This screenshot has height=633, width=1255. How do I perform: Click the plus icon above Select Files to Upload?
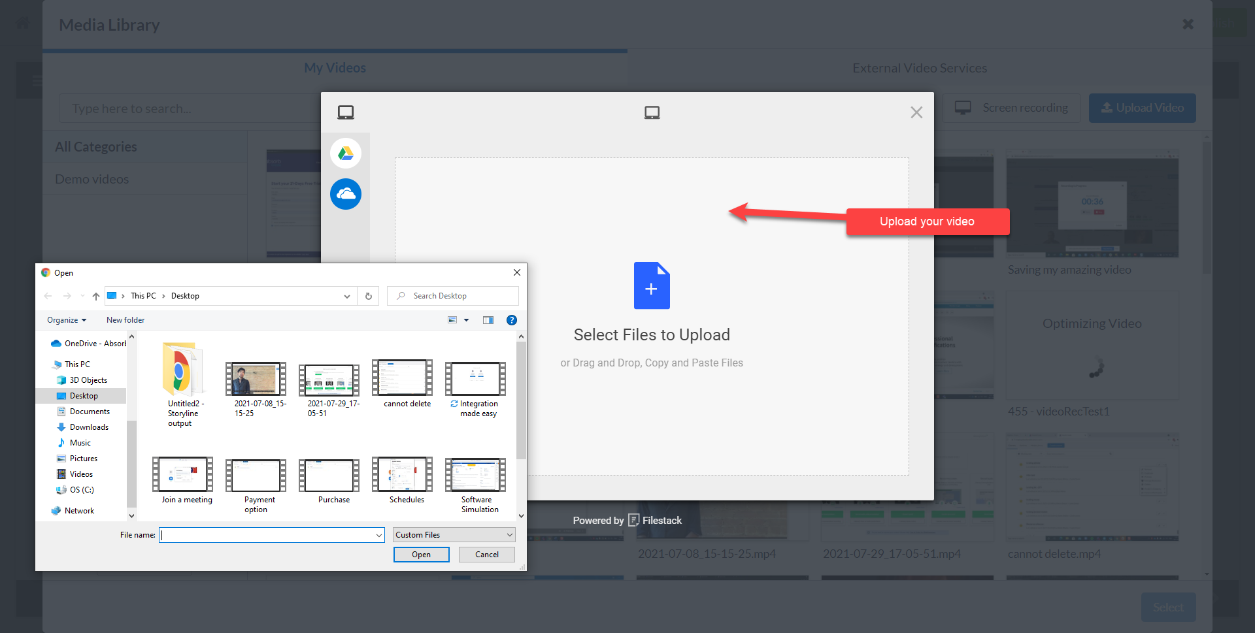[652, 285]
